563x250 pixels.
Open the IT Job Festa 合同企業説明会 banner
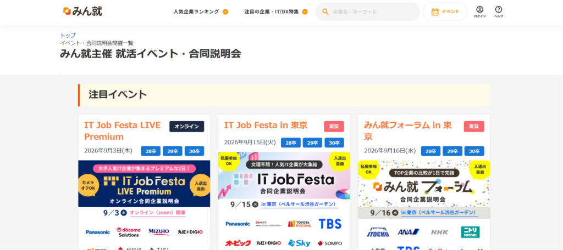[284, 175]
